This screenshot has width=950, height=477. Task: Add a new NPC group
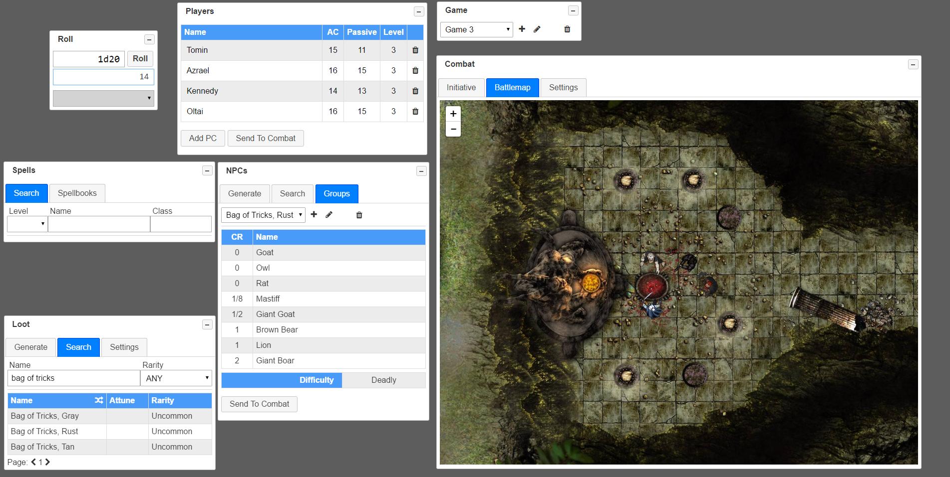(314, 214)
